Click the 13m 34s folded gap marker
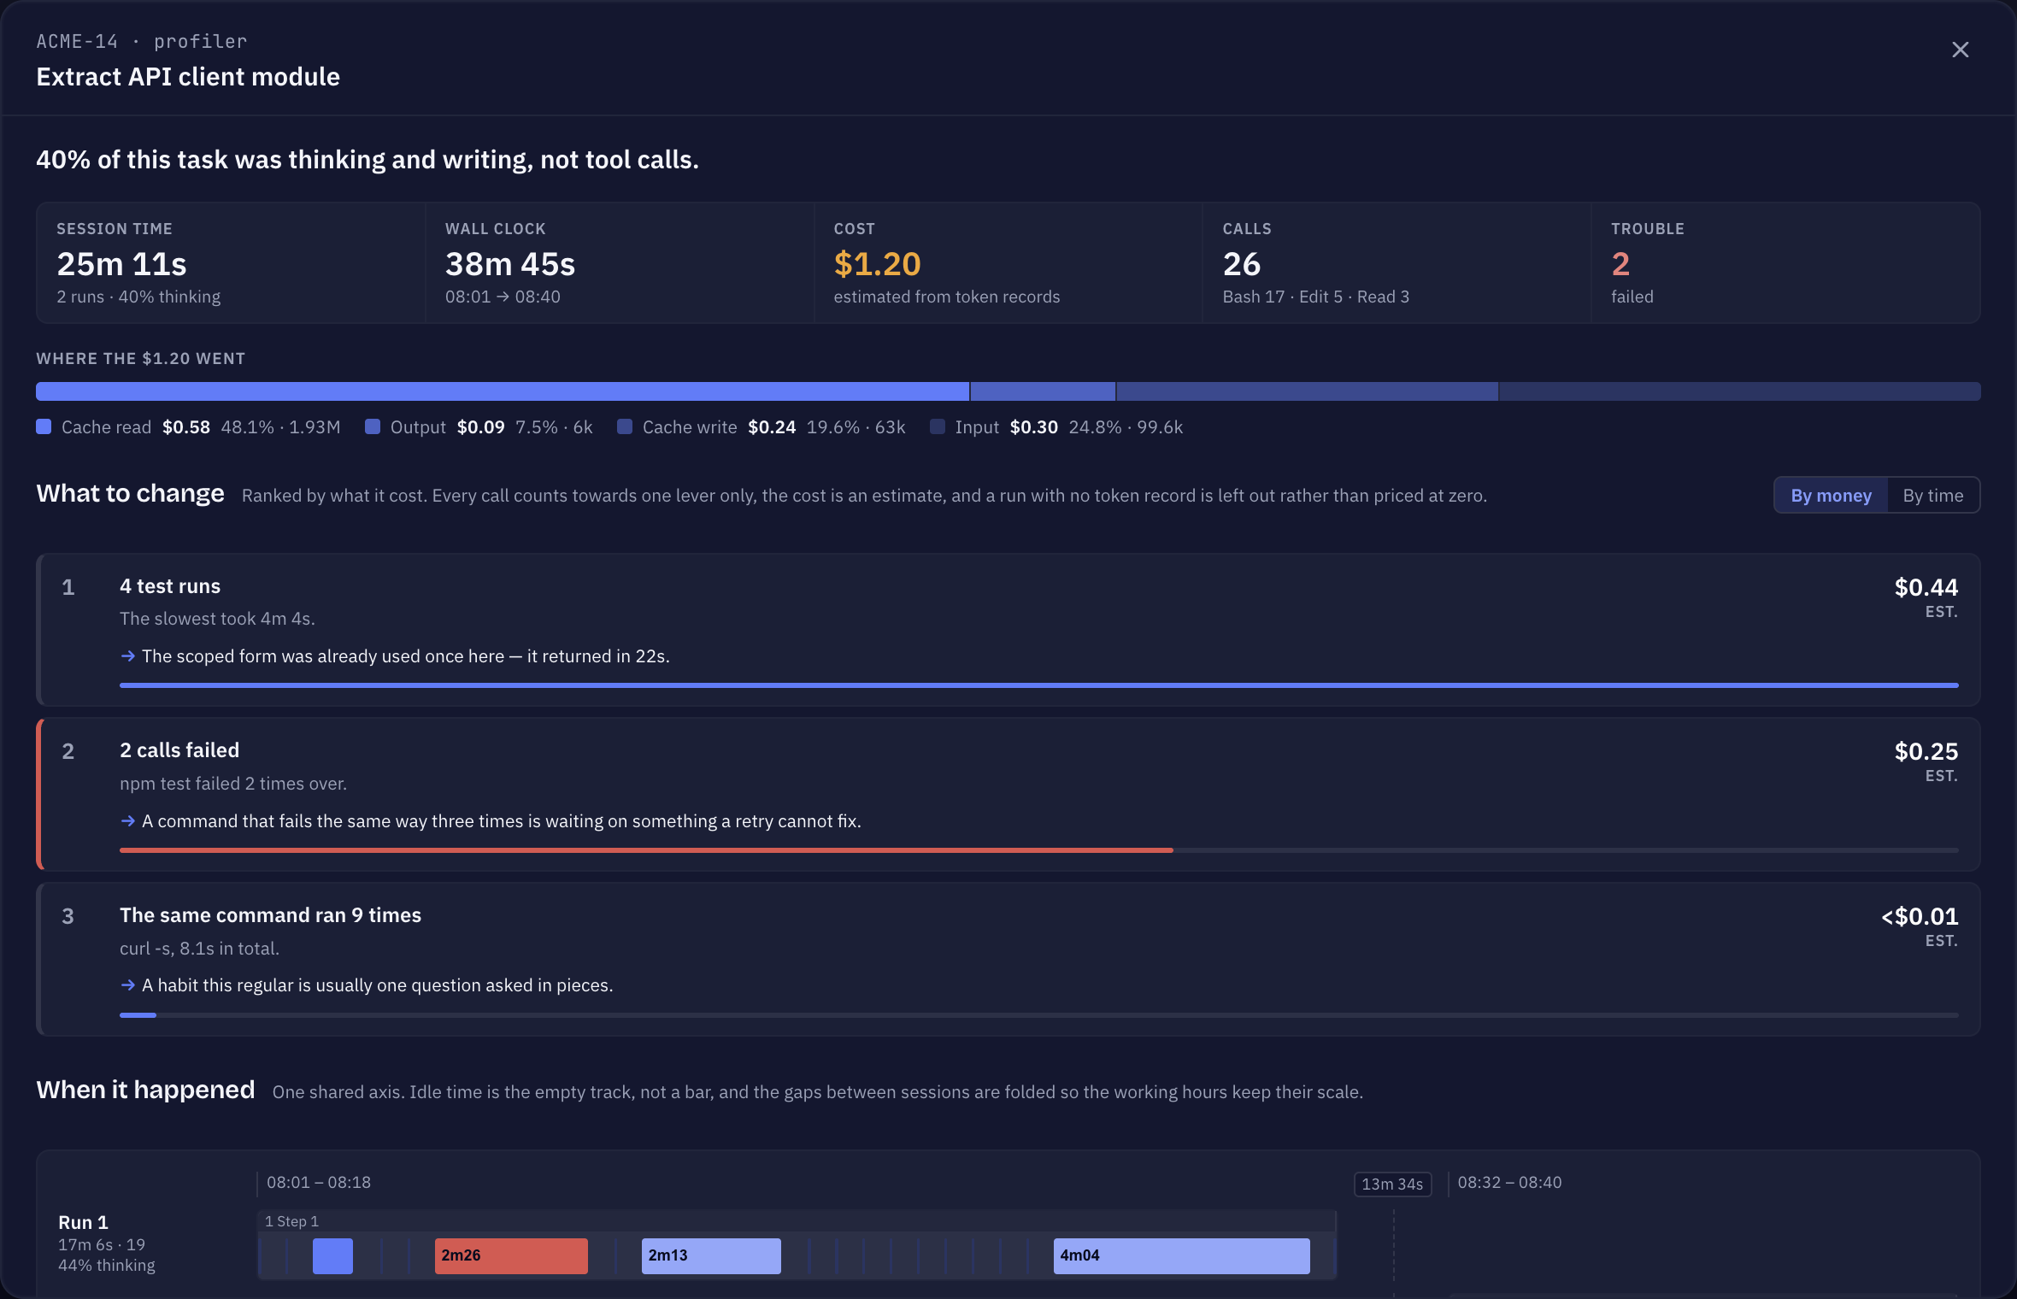This screenshot has height=1299, width=2017. pyautogui.click(x=1392, y=1184)
